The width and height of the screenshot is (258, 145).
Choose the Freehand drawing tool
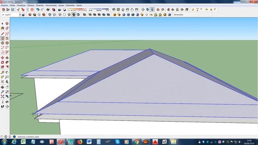pos(7,34)
